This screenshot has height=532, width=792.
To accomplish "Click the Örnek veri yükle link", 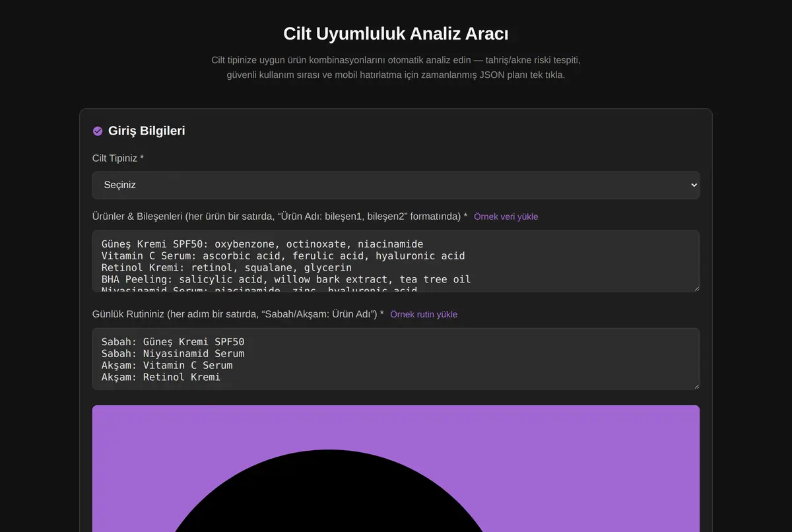I will (506, 216).
